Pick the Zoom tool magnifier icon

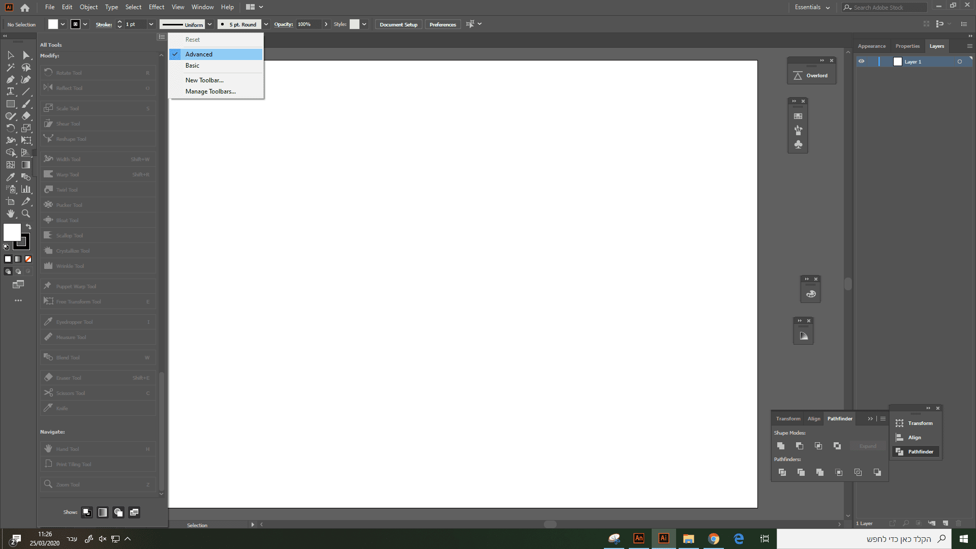(x=26, y=213)
